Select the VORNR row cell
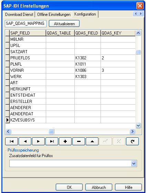Image resolution: width=146 pixels, height=193 pixels. click(x=28, y=70)
